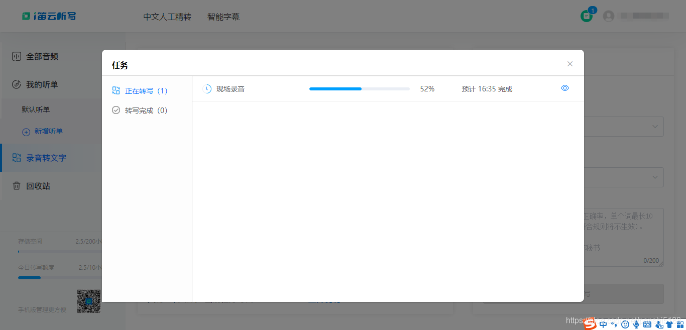Expand the first dropdown on the right
Screen dimensions: 686x330
[x=654, y=126]
